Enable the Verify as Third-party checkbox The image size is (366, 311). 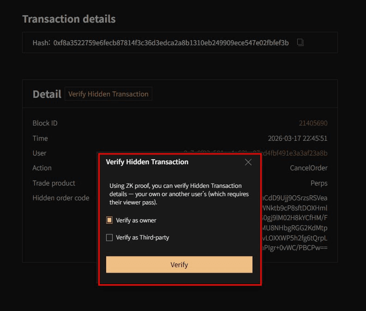tap(109, 238)
